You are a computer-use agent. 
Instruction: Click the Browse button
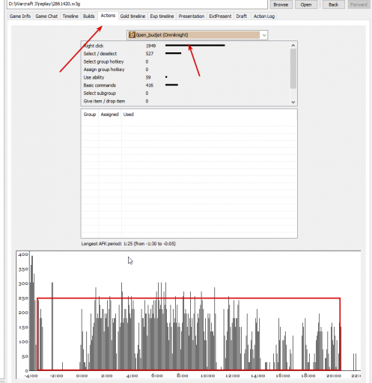point(281,4)
